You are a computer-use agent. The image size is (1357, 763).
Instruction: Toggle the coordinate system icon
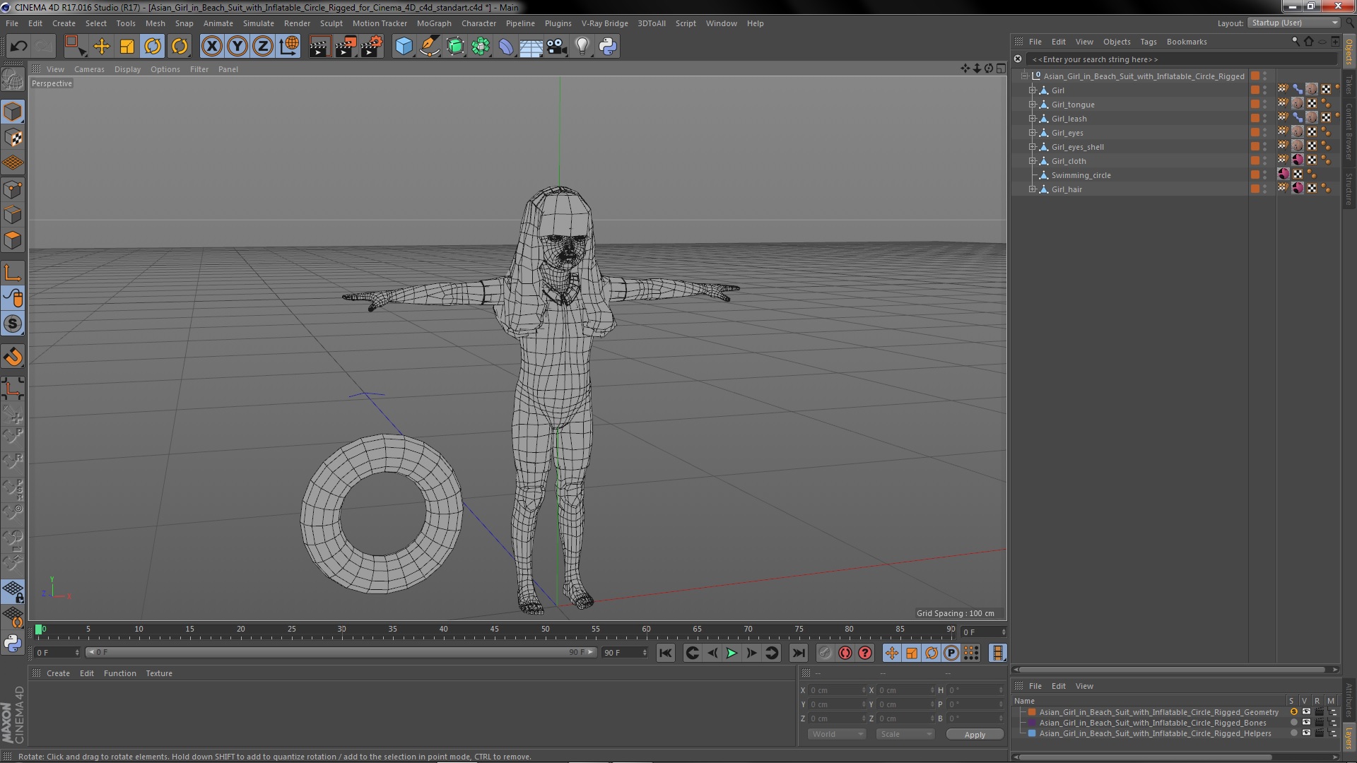click(x=289, y=47)
